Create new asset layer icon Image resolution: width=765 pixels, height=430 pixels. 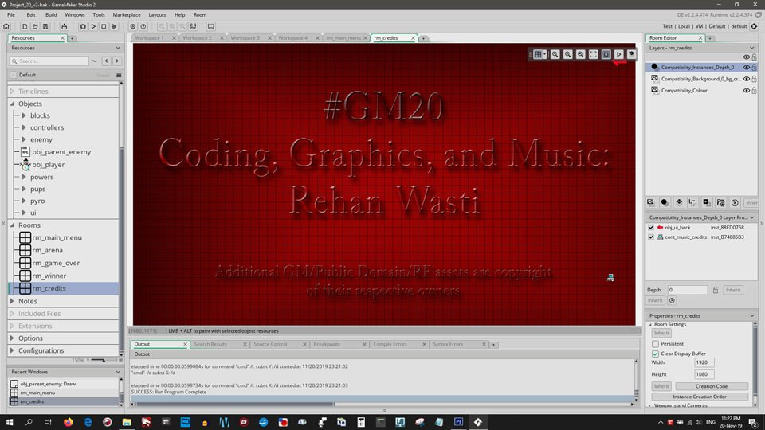coord(707,202)
